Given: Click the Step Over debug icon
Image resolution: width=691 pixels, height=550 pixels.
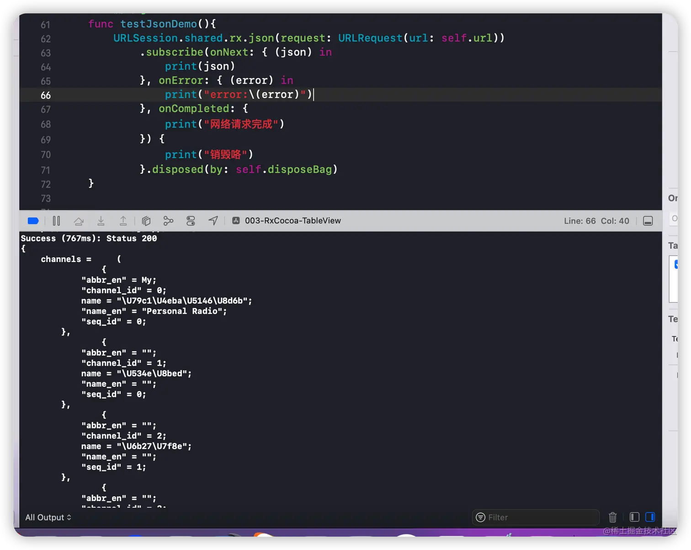Looking at the screenshot, I should click(79, 221).
